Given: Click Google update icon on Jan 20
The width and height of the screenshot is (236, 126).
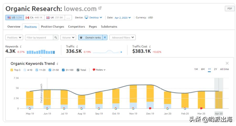Looking at the screenshot, I should pos(167,108).
